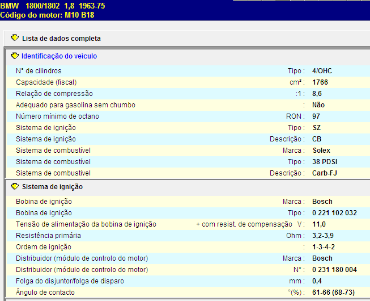Select Tensão de alimentação da bobina label

pyautogui.click(x=86, y=224)
